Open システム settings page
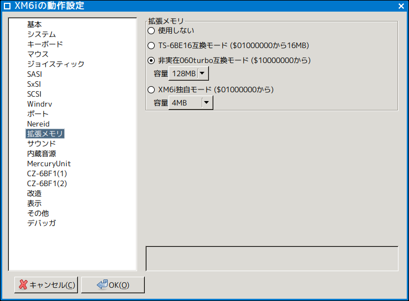Screen dimensions: 409x301 41,34
